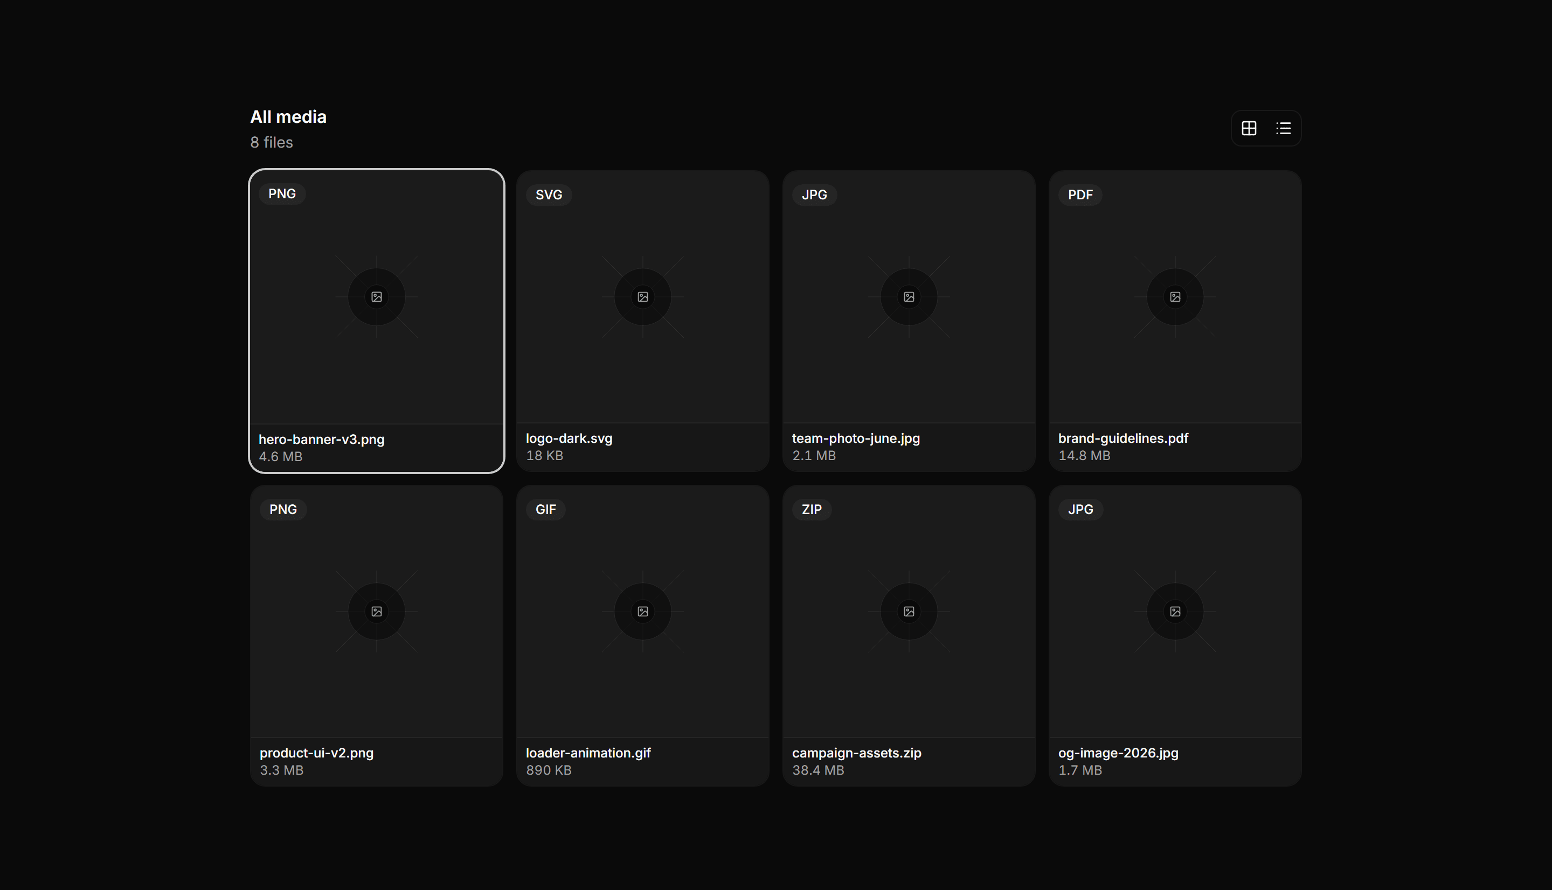The width and height of the screenshot is (1552, 890).
Task: Click the 8 files count text
Action: (x=272, y=142)
